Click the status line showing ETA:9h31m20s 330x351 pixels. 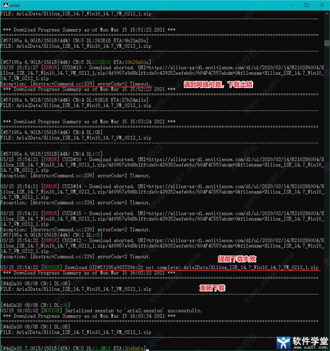pos(74,41)
